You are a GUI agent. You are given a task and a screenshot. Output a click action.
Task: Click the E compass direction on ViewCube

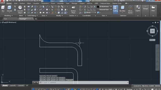(157, 31)
